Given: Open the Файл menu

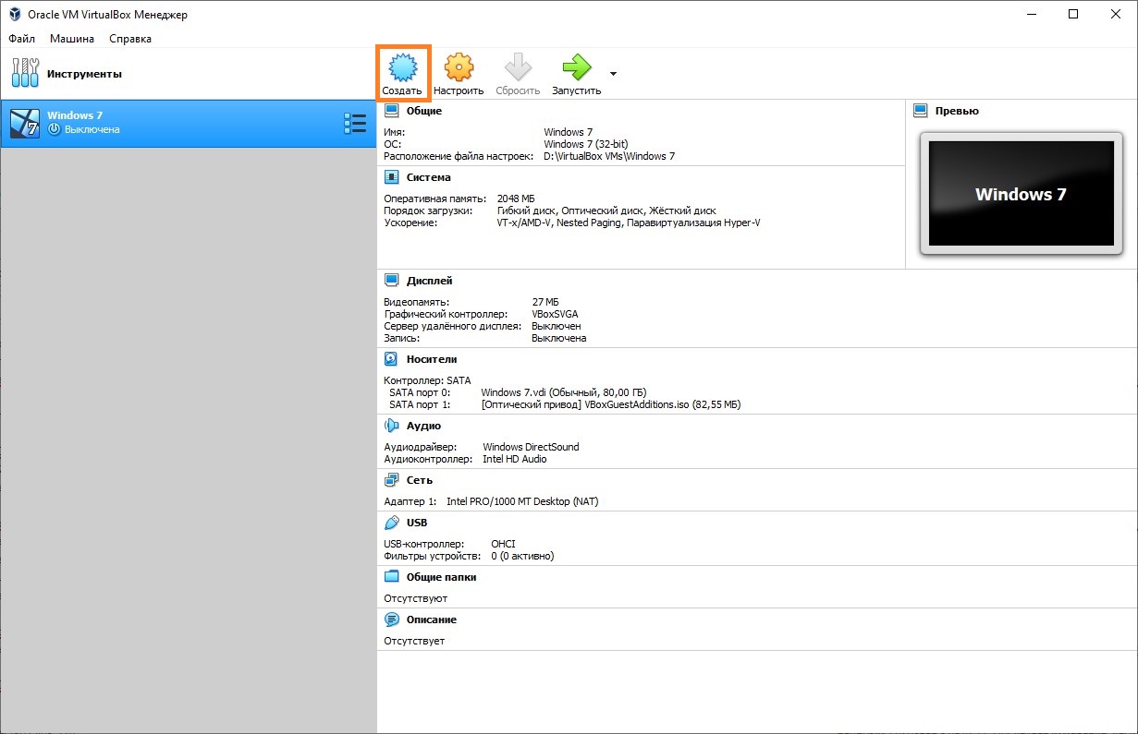Looking at the screenshot, I should pos(22,39).
